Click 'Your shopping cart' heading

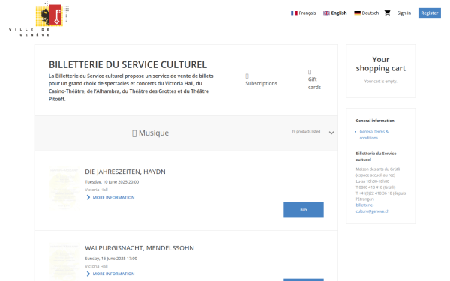coord(380,64)
